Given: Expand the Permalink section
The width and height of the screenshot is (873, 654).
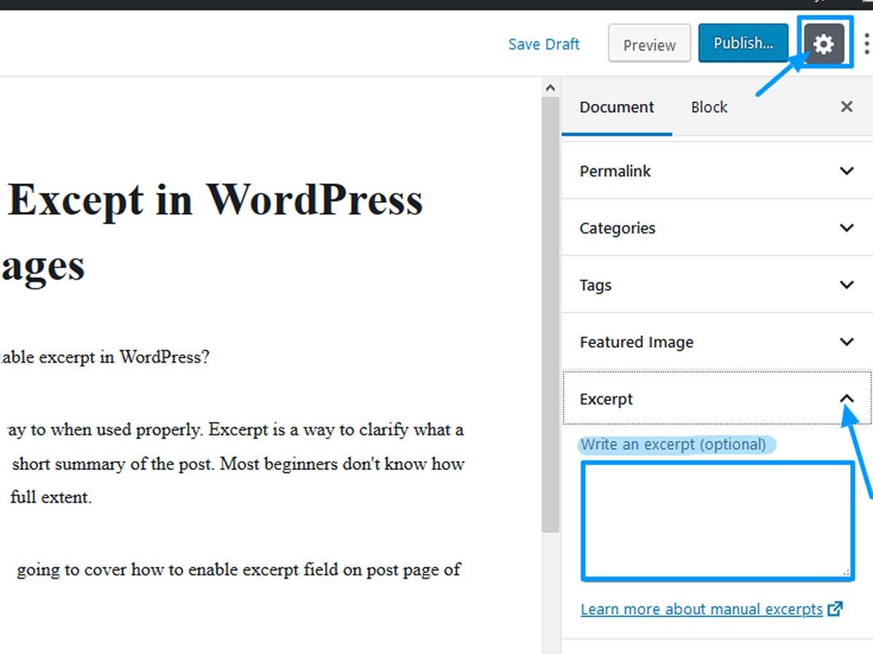Looking at the screenshot, I should coord(717,171).
